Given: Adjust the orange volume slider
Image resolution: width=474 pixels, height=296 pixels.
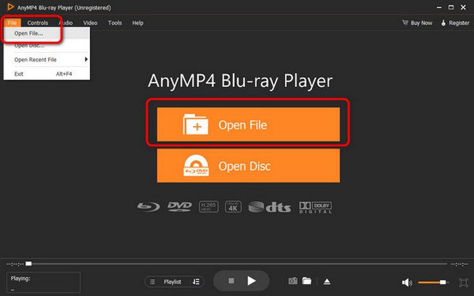Looking at the screenshot, I should pos(433,282).
